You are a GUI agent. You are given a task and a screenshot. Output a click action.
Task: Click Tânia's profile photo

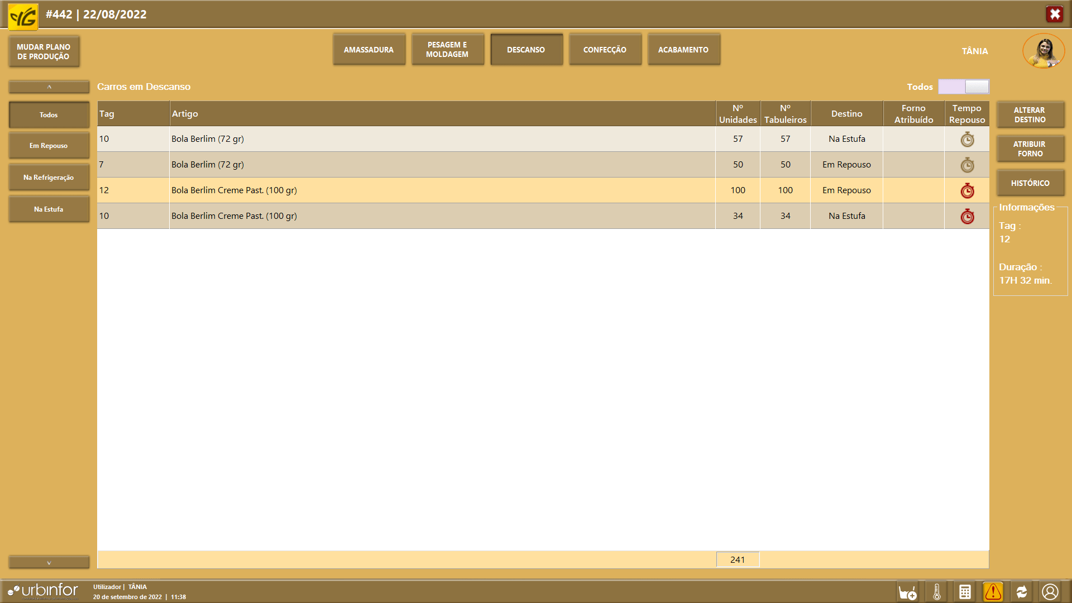(1043, 51)
